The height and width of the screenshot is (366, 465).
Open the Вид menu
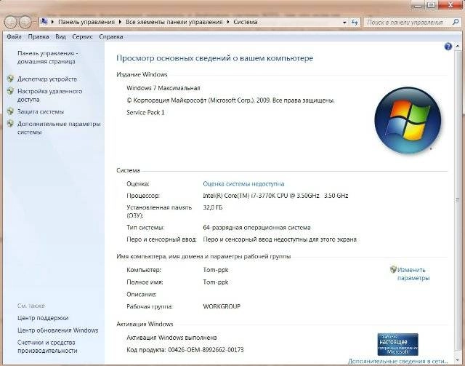tap(60, 36)
